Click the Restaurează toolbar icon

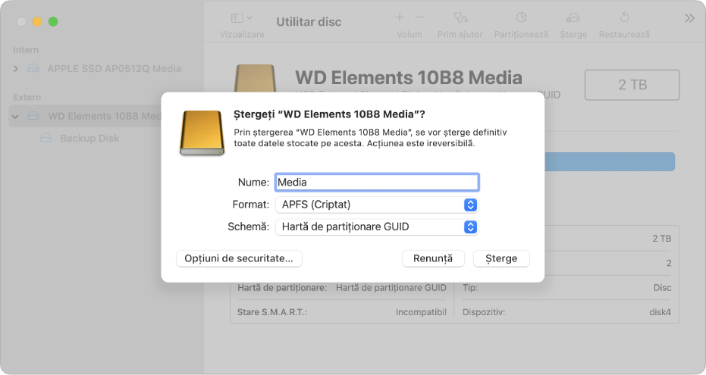(624, 17)
